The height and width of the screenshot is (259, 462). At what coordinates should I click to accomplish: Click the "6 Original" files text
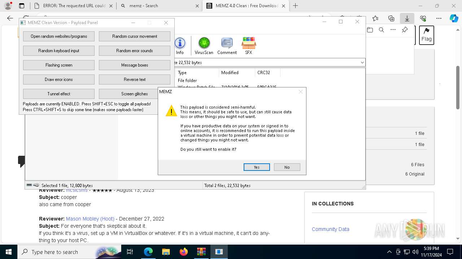(x=415, y=174)
